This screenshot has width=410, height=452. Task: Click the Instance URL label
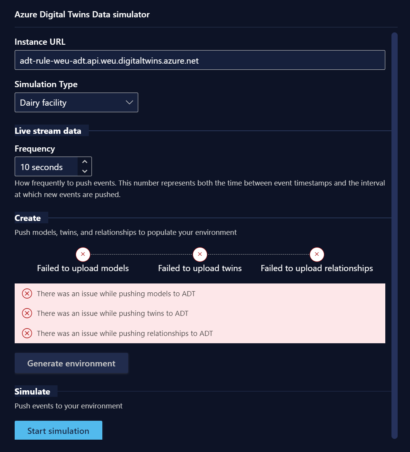click(x=40, y=42)
